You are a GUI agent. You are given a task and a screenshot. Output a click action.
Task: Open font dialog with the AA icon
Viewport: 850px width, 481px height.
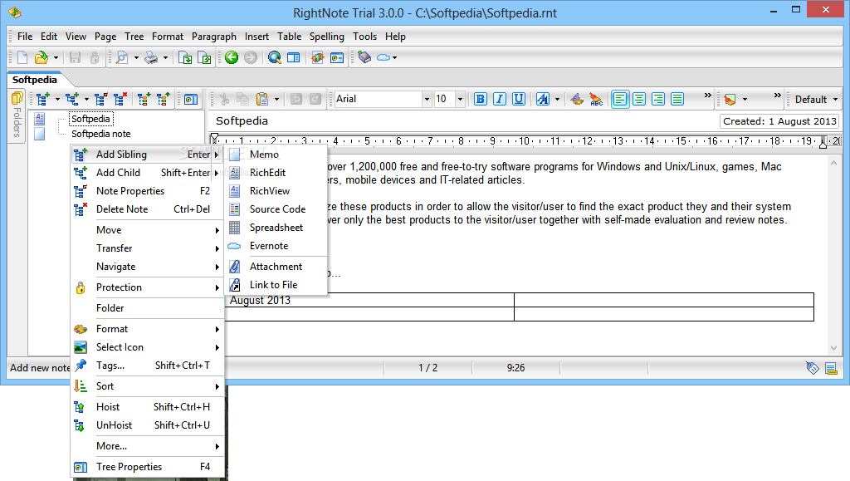point(543,99)
